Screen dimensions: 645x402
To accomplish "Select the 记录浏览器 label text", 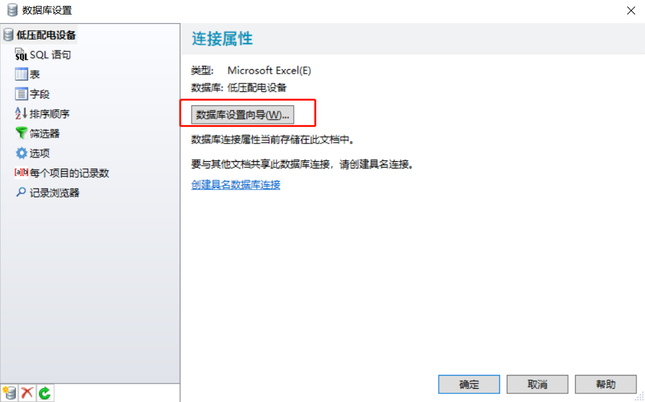I will pos(54,193).
